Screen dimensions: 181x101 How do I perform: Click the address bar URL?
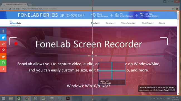click(39, 9)
